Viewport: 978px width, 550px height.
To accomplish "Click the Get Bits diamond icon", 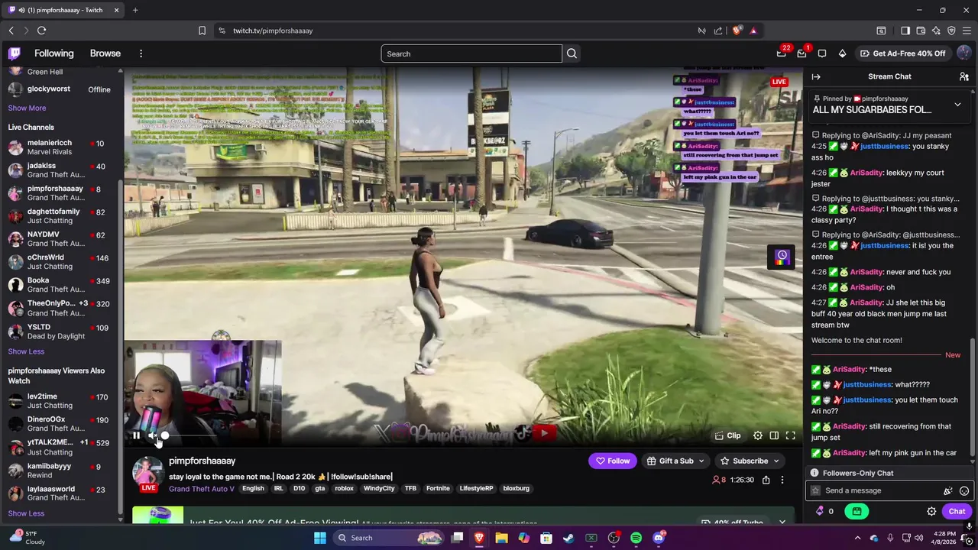I will [x=842, y=53].
